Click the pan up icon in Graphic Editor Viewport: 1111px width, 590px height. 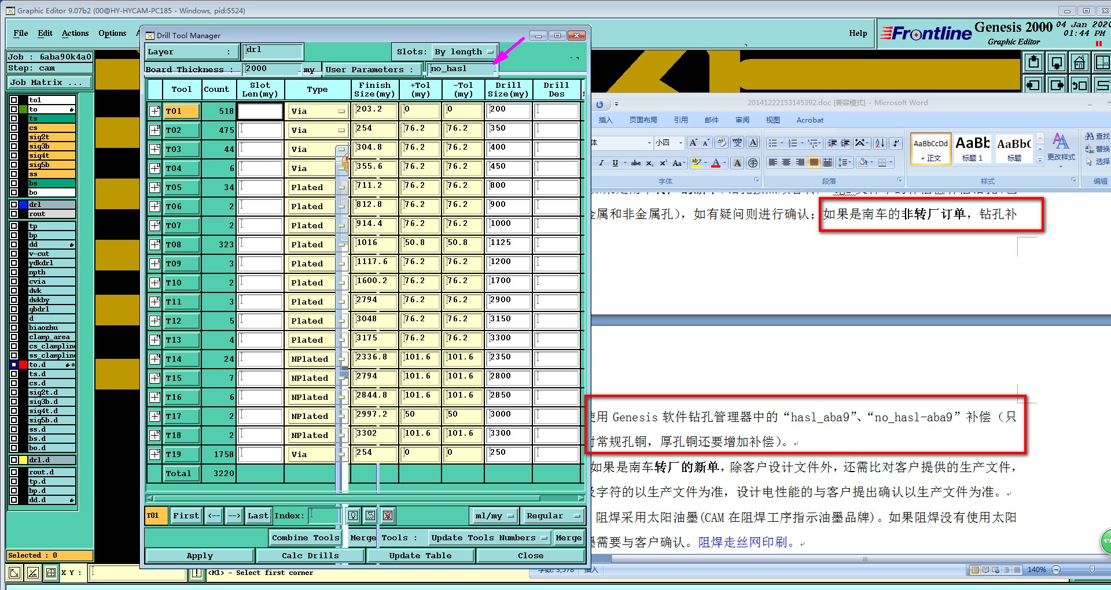[x=1034, y=62]
